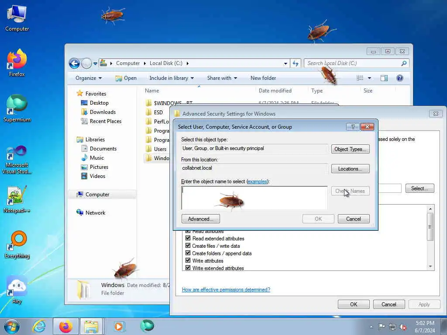Sort by the Size column header
The width and height of the screenshot is (447, 335).
[368, 91]
